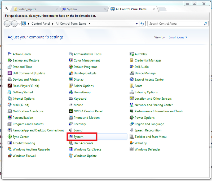Open Programs and Features
The width and height of the screenshot is (212, 181).
[x=28, y=124]
